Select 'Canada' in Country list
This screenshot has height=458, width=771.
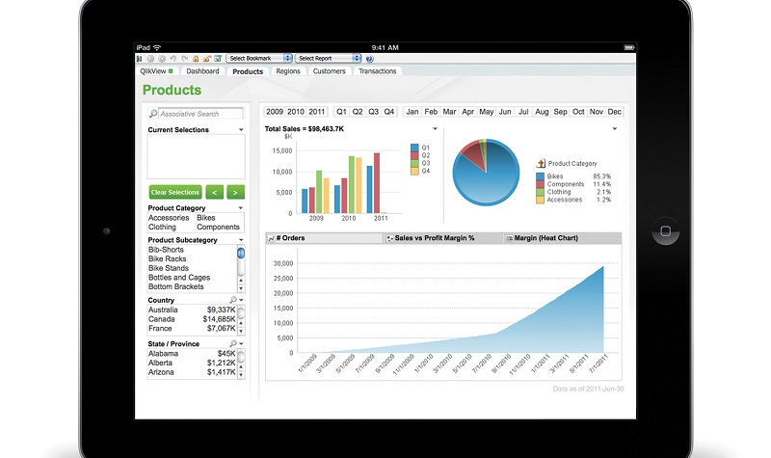(192, 319)
